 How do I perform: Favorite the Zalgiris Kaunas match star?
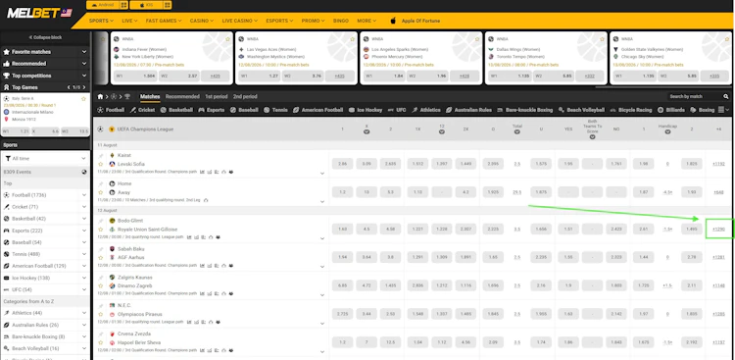point(100,285)
